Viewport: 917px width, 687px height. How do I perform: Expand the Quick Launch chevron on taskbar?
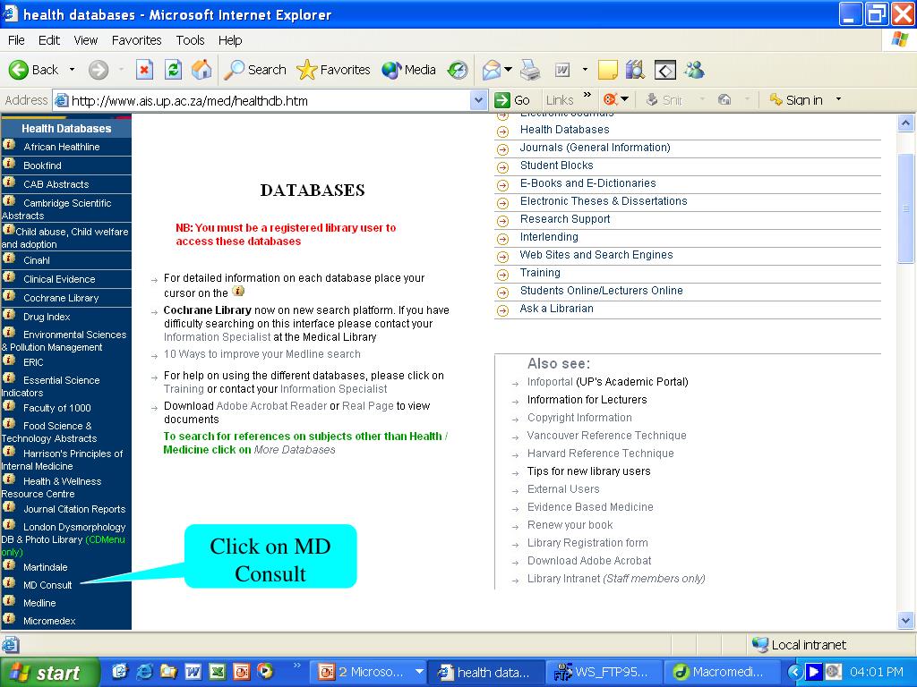click(x=296, y=666)
